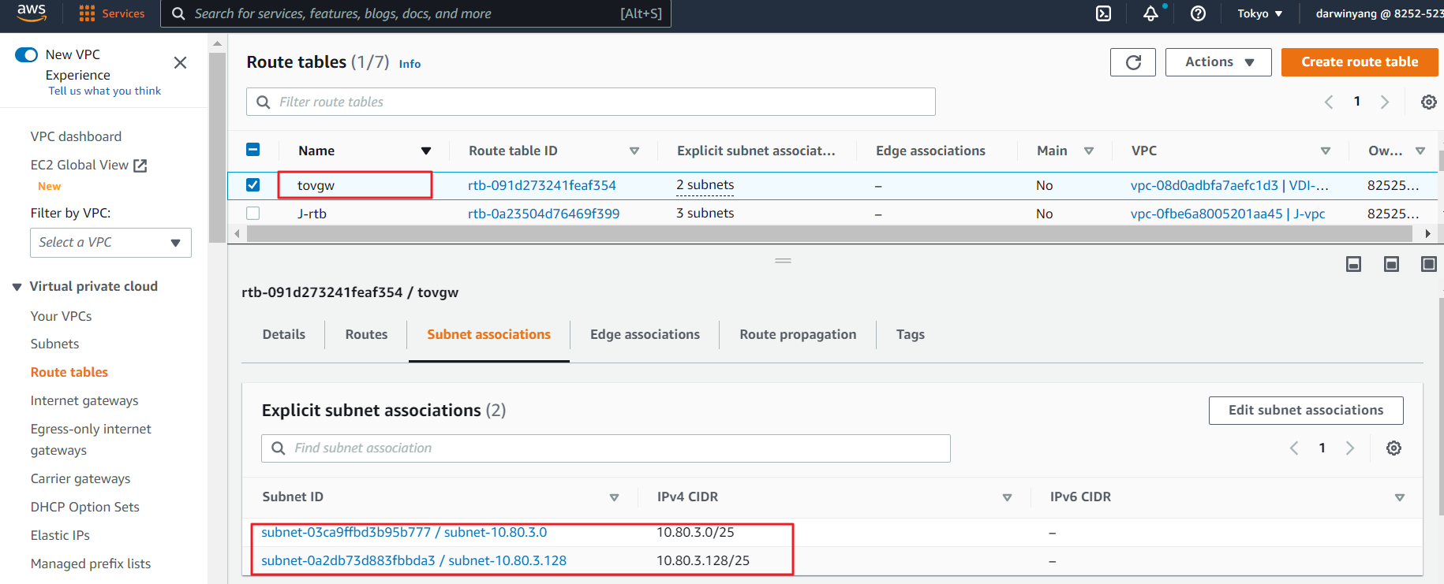Switch to the Routes tab
1444x584 pixels.
[366, 334]
